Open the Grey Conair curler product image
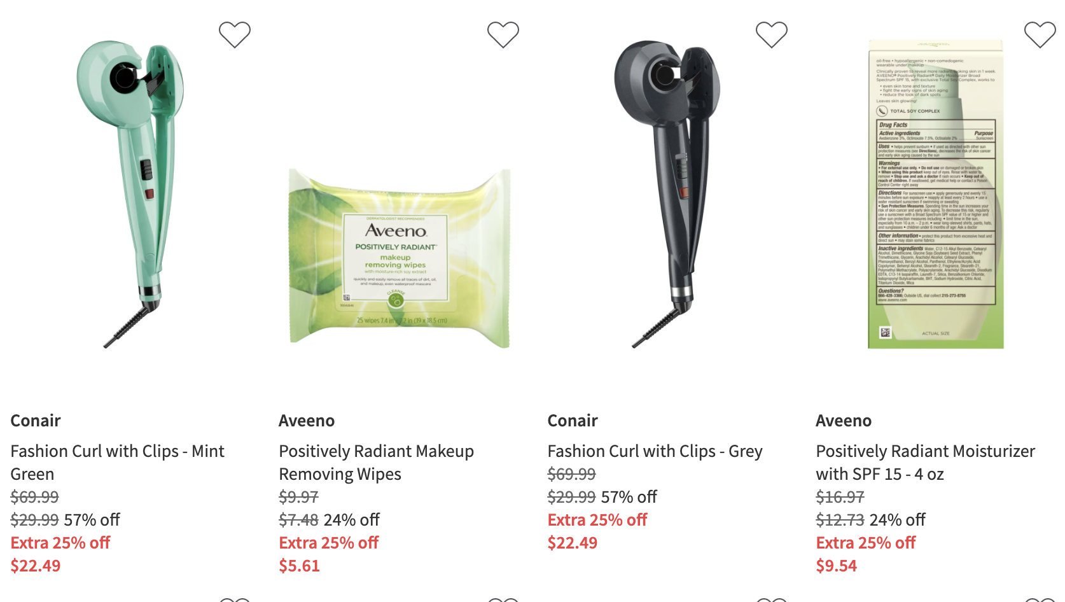The height and width of the screenshot is (602, 1065). [667, 194]
